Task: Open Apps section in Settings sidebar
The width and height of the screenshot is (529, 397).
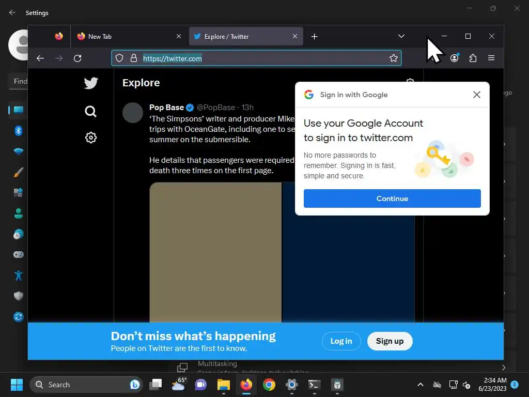Action: 18,192
